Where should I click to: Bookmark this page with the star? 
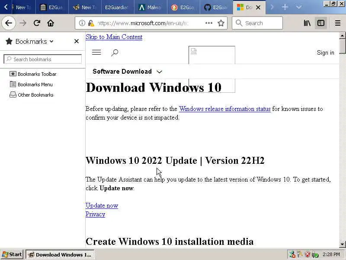[221, 23]
